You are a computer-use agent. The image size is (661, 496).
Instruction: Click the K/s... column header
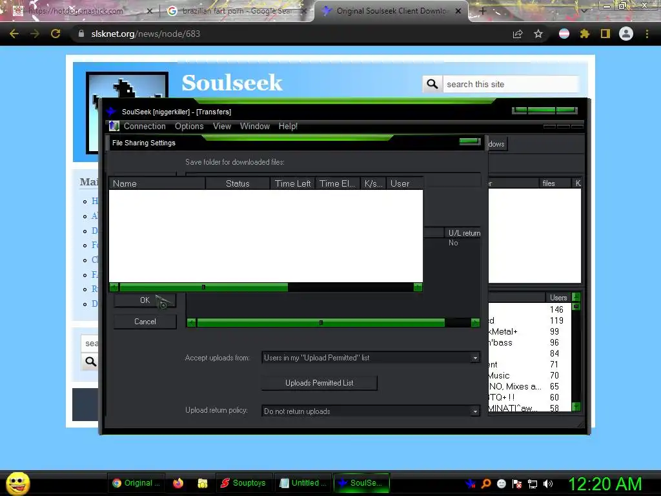coord(373,183)
